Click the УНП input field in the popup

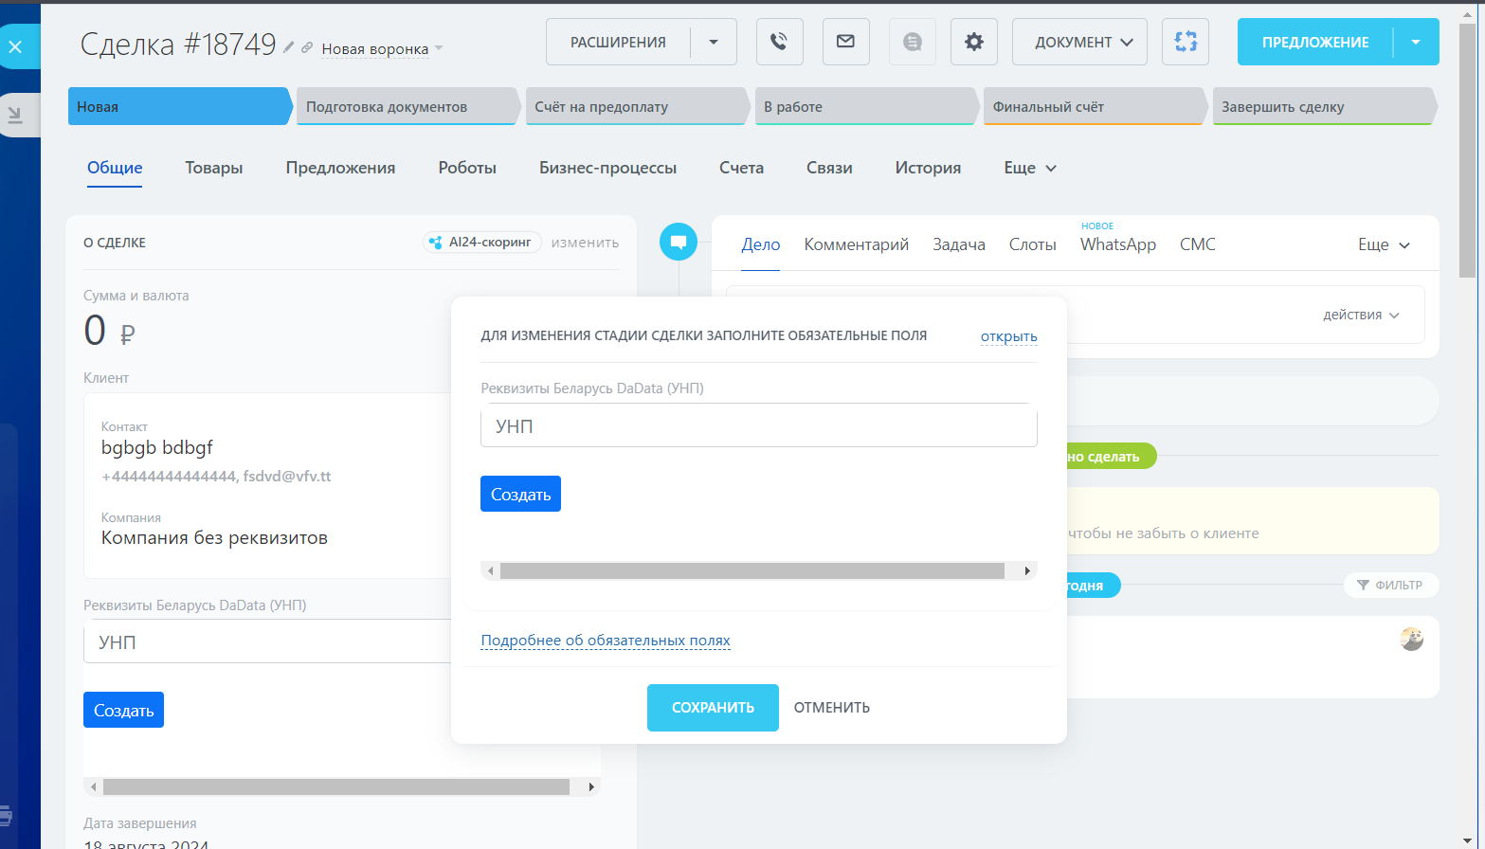758,426
